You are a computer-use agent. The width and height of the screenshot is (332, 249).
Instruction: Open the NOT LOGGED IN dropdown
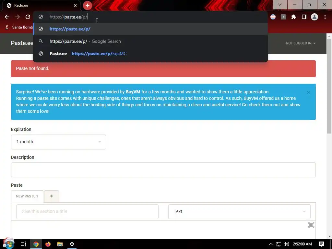click(301, 43)
